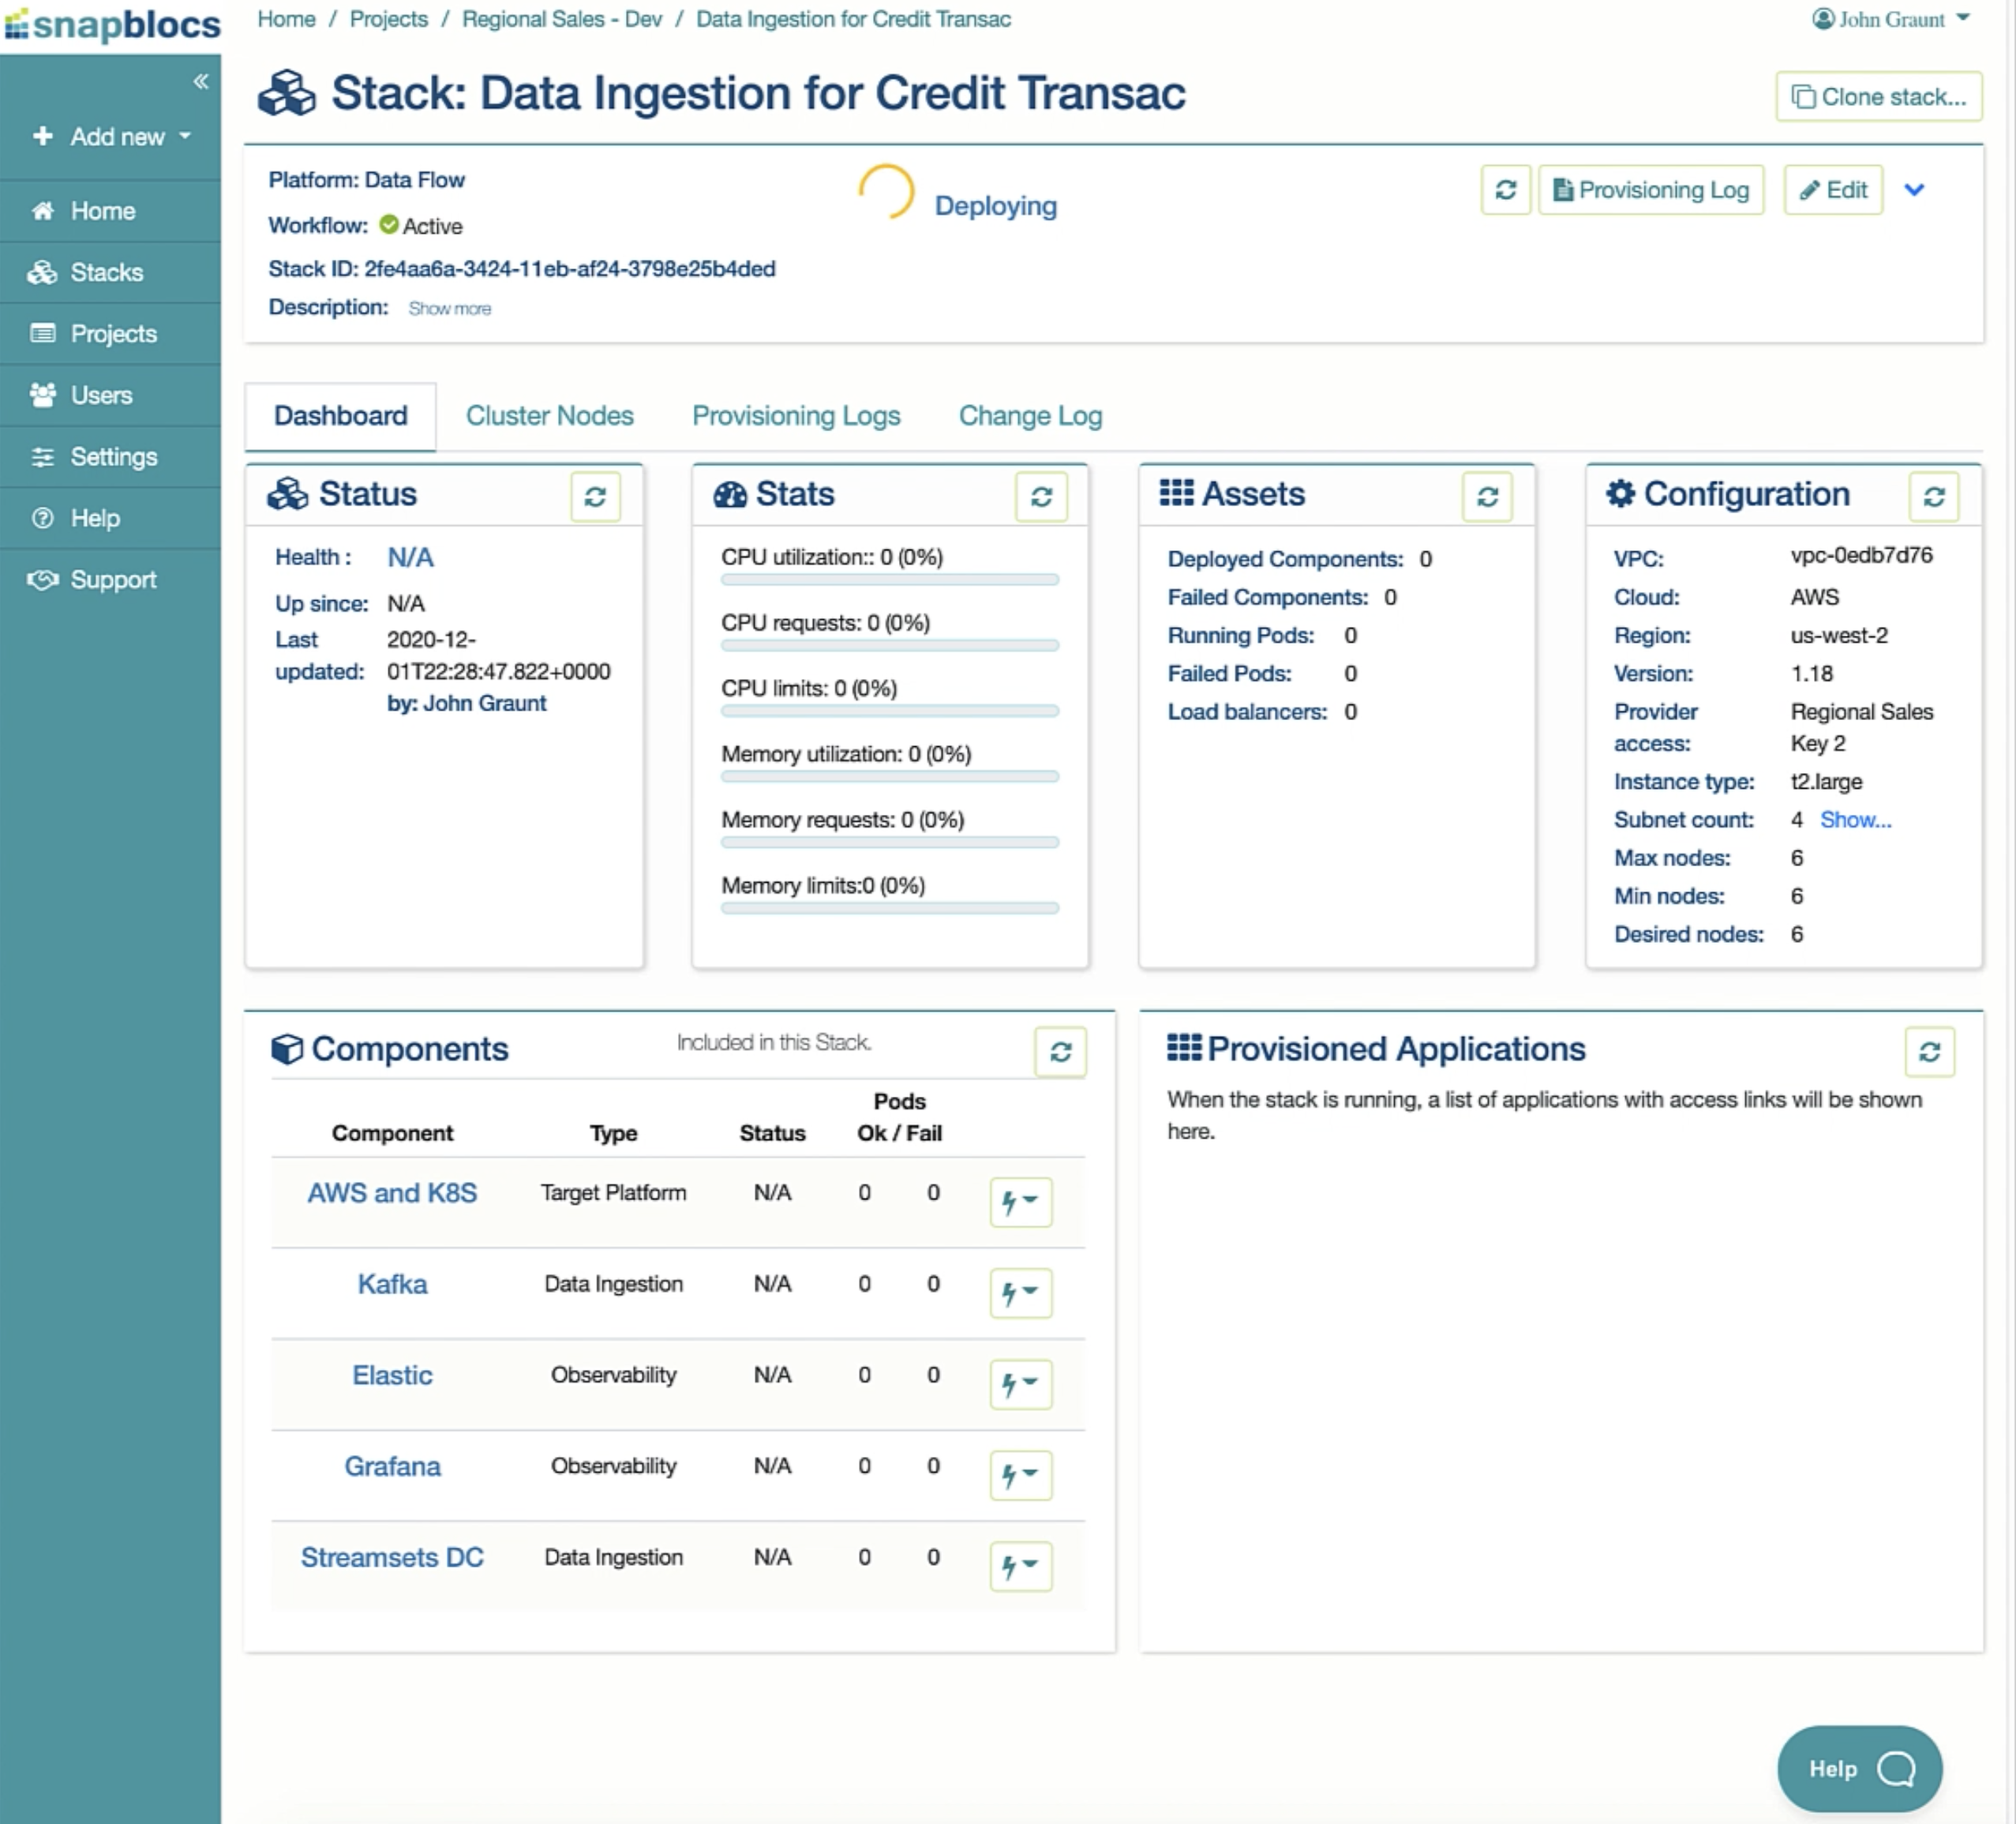
Task: Click the Regional Sales - Dev breadcrumb
Action: (562, 19)
